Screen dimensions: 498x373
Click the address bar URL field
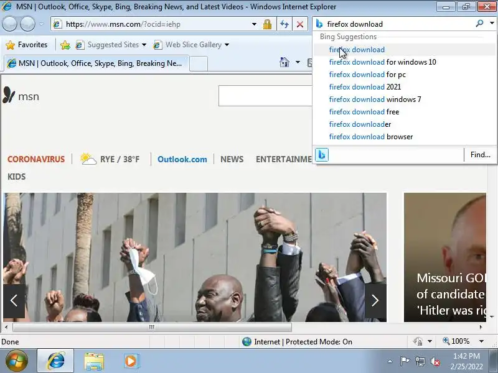[x=154, y=24]
